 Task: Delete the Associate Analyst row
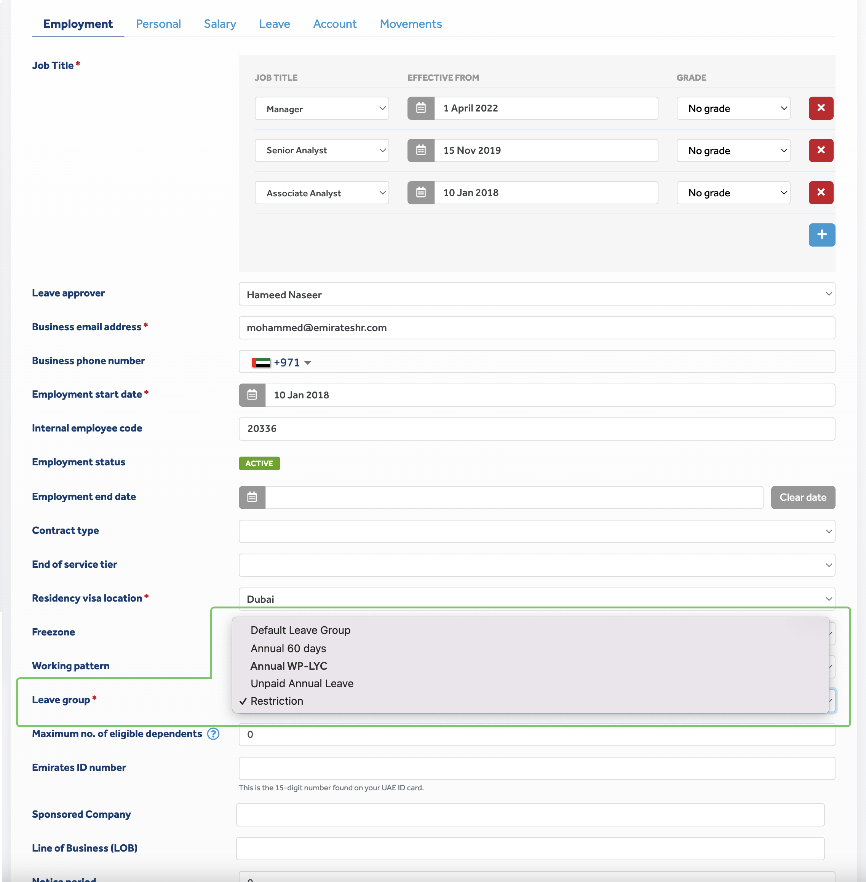pyautogui.click(x=821, y=193)
